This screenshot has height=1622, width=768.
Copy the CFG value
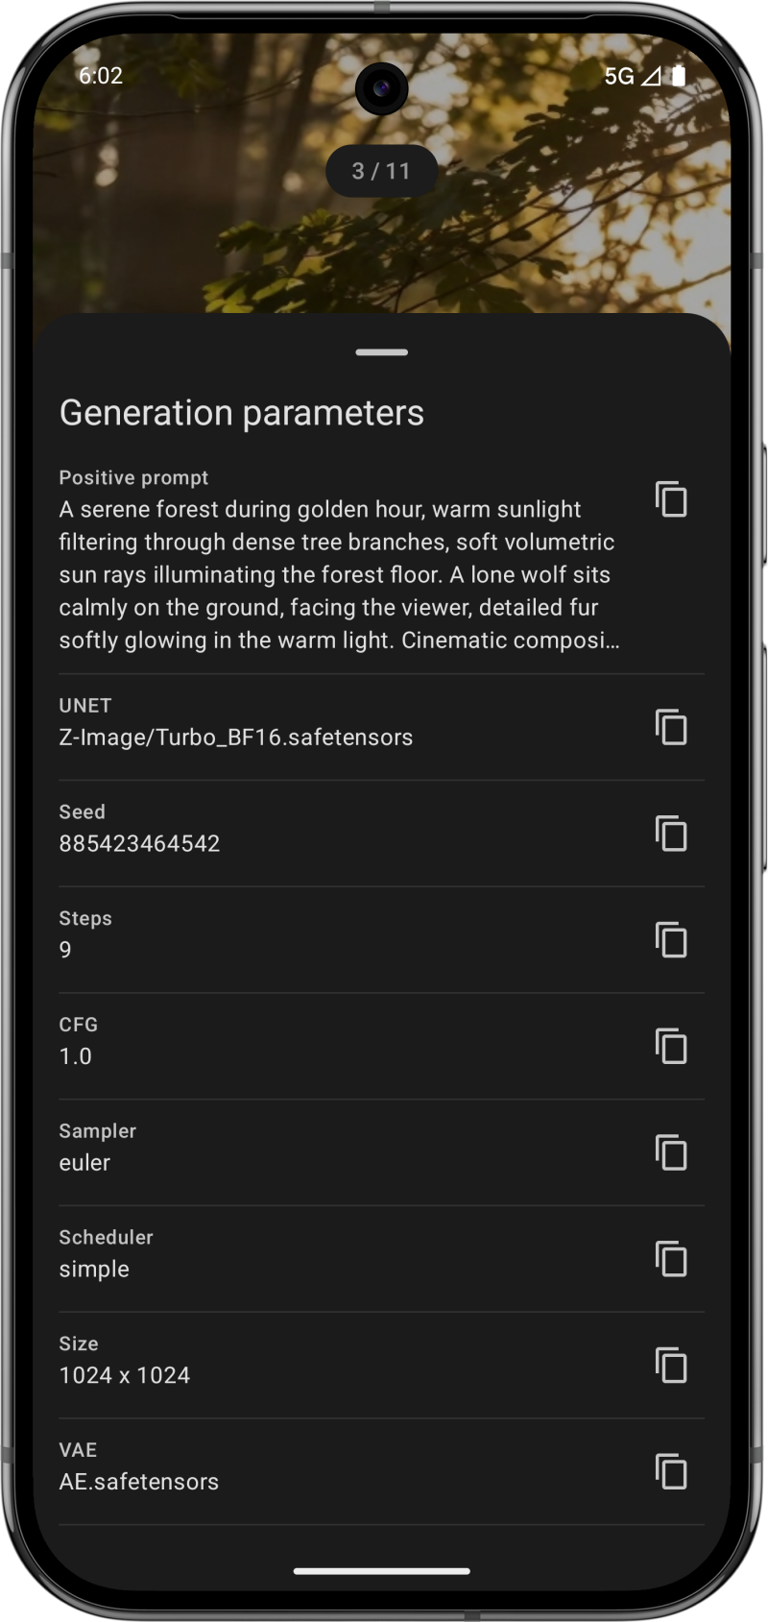[x=671, y=1046]
